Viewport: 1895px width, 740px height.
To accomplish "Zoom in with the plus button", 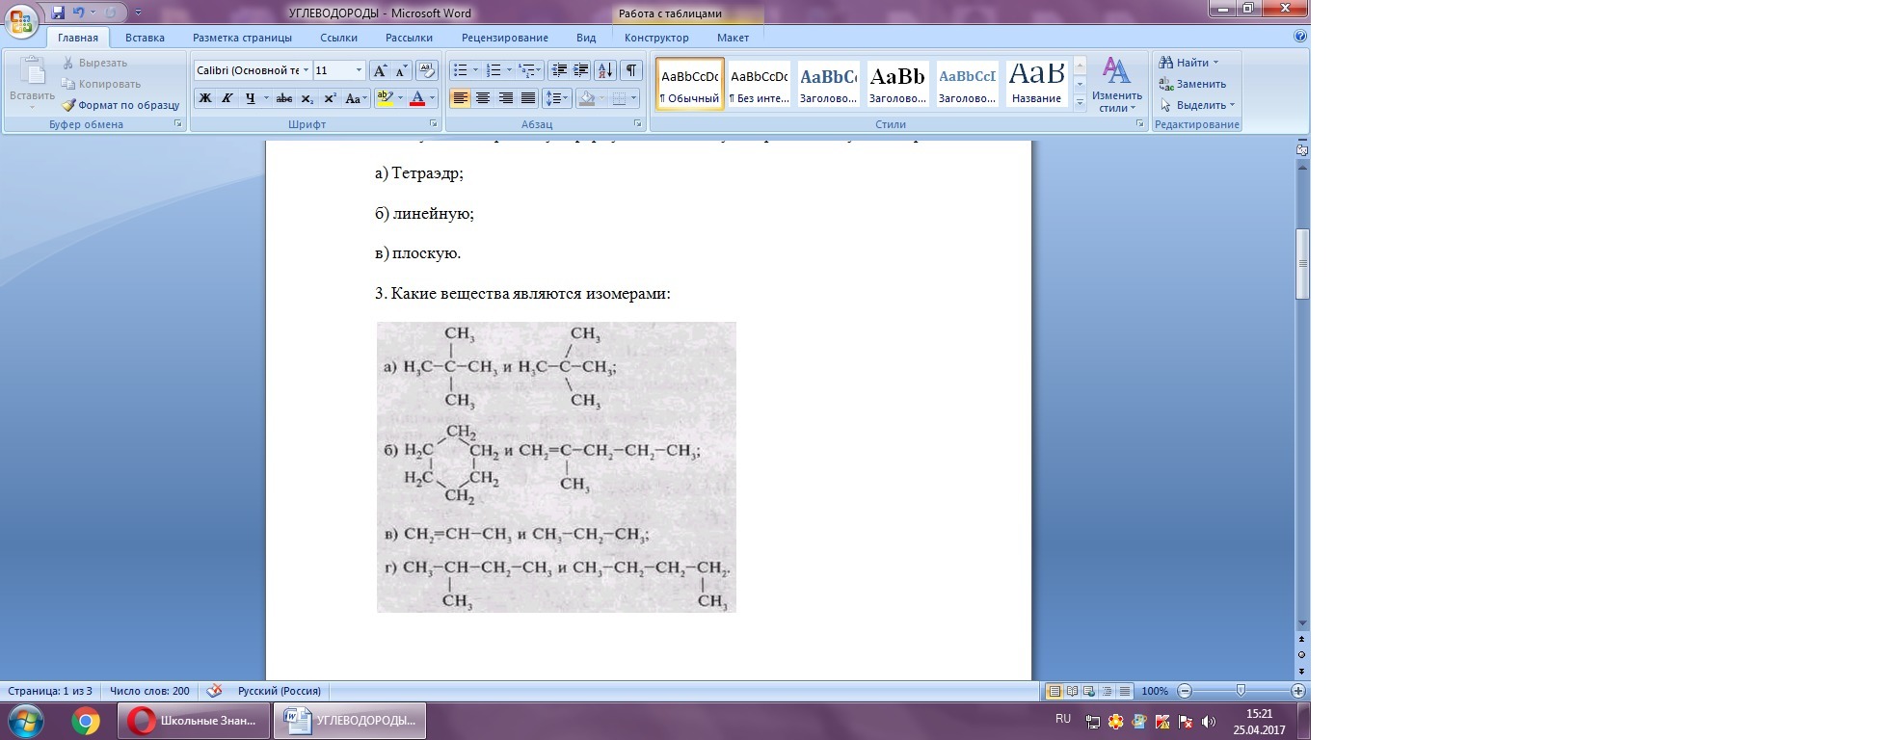I will 1298,691.
